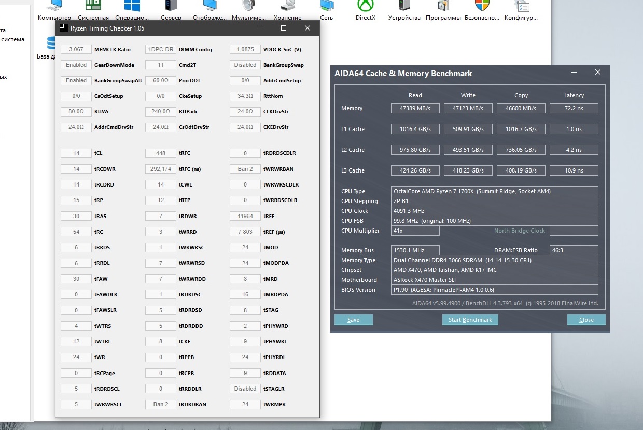Open the Сеть network icon
The image size is (643, 430).
[x=326, y=10]
